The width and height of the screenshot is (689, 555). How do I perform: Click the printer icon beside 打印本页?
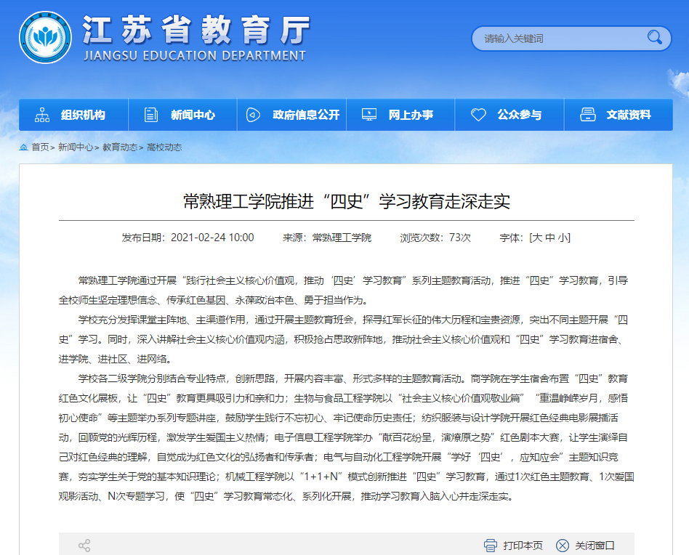491,546
